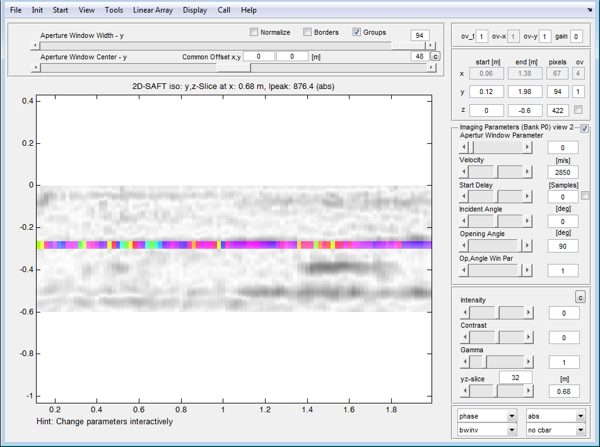This screenshot has width=600, height=447.
Task: Open the Init menu
Action: coord(37,10)
